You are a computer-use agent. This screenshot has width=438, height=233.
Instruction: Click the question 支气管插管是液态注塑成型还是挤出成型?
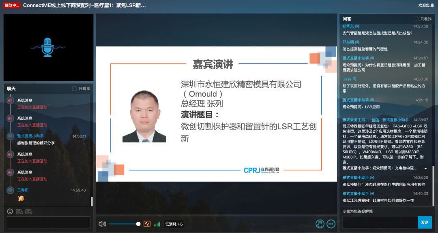coord(378,33)
